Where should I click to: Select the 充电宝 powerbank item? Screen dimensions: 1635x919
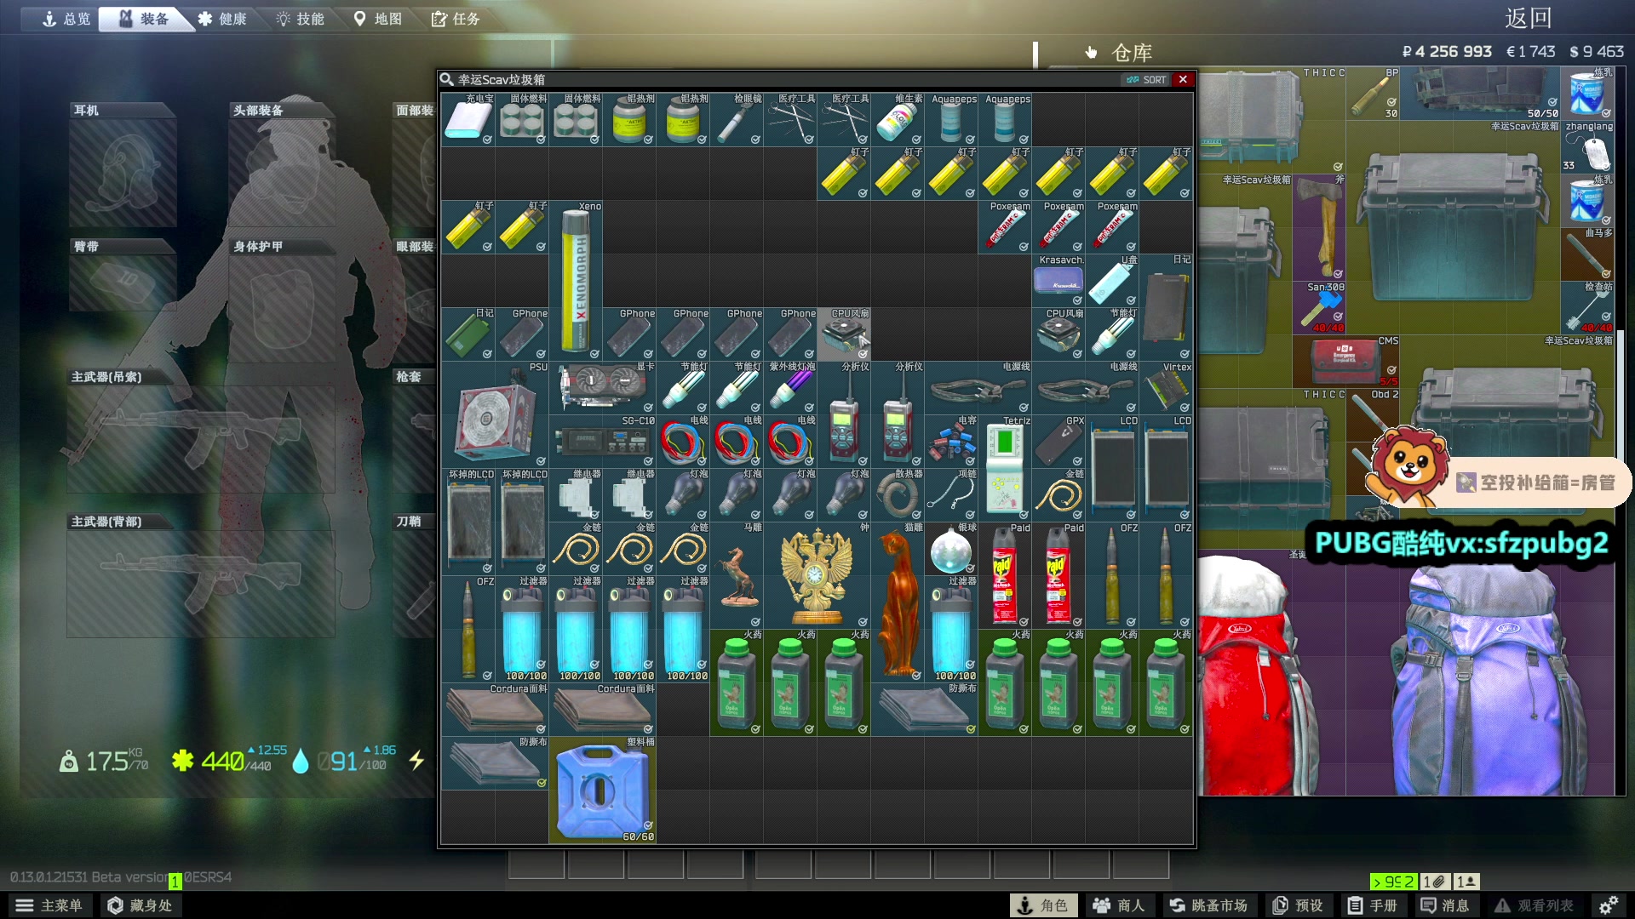(468, 119)
